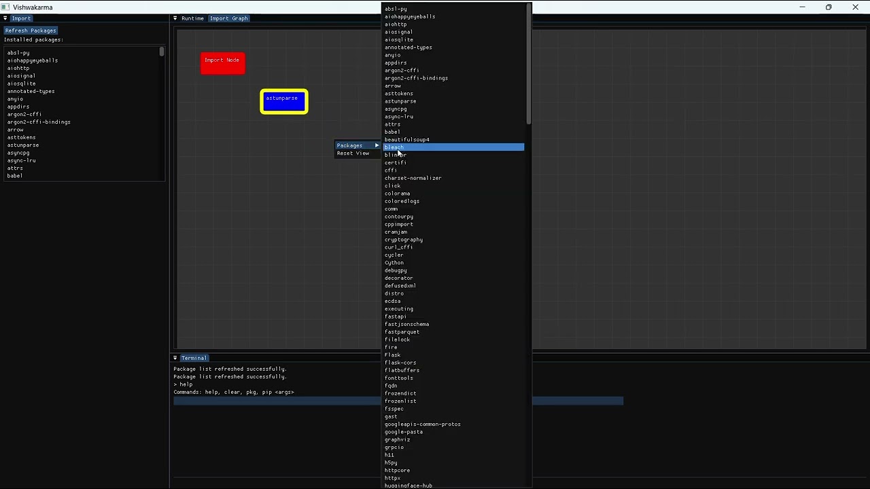Image resolution: width=870 pixels, height=489 pixels.
Task: Click the terminal command input field
Action: tap(398, 401)
